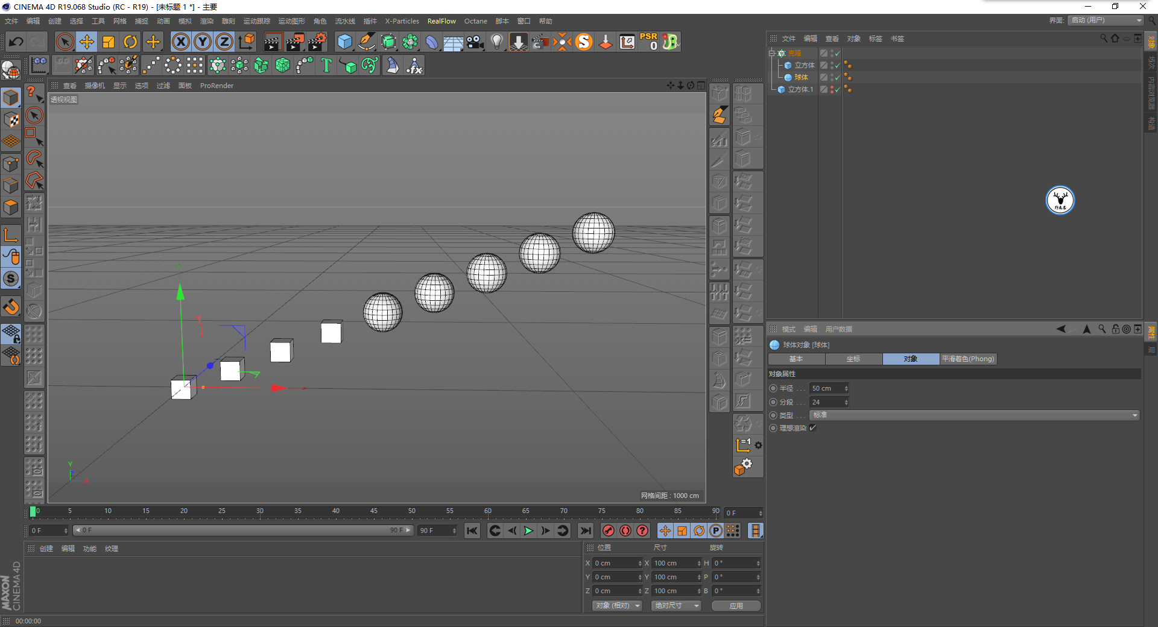Click the fx effector icon
Viewport: 1158px width, 627px height.
[414, 65]
